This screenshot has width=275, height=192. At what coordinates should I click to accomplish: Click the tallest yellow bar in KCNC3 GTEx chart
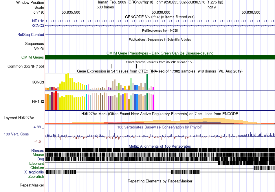(68, 82)
